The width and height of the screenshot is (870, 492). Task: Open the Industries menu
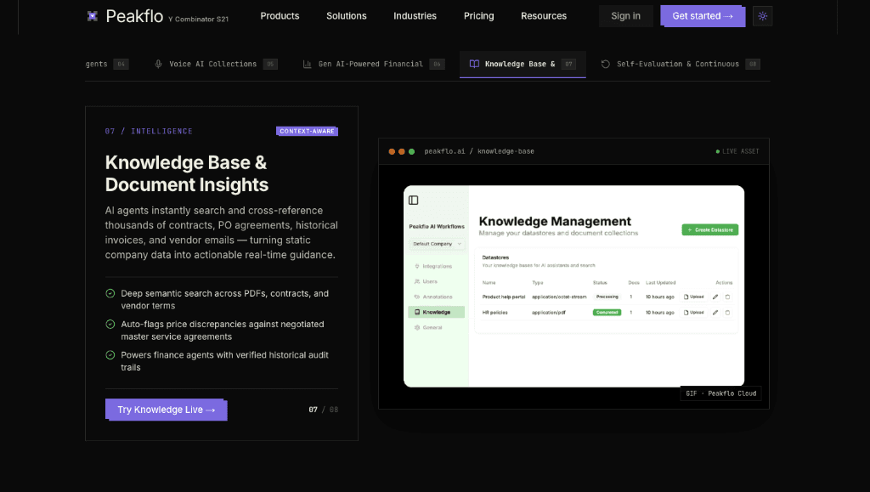tap(415, 16)
